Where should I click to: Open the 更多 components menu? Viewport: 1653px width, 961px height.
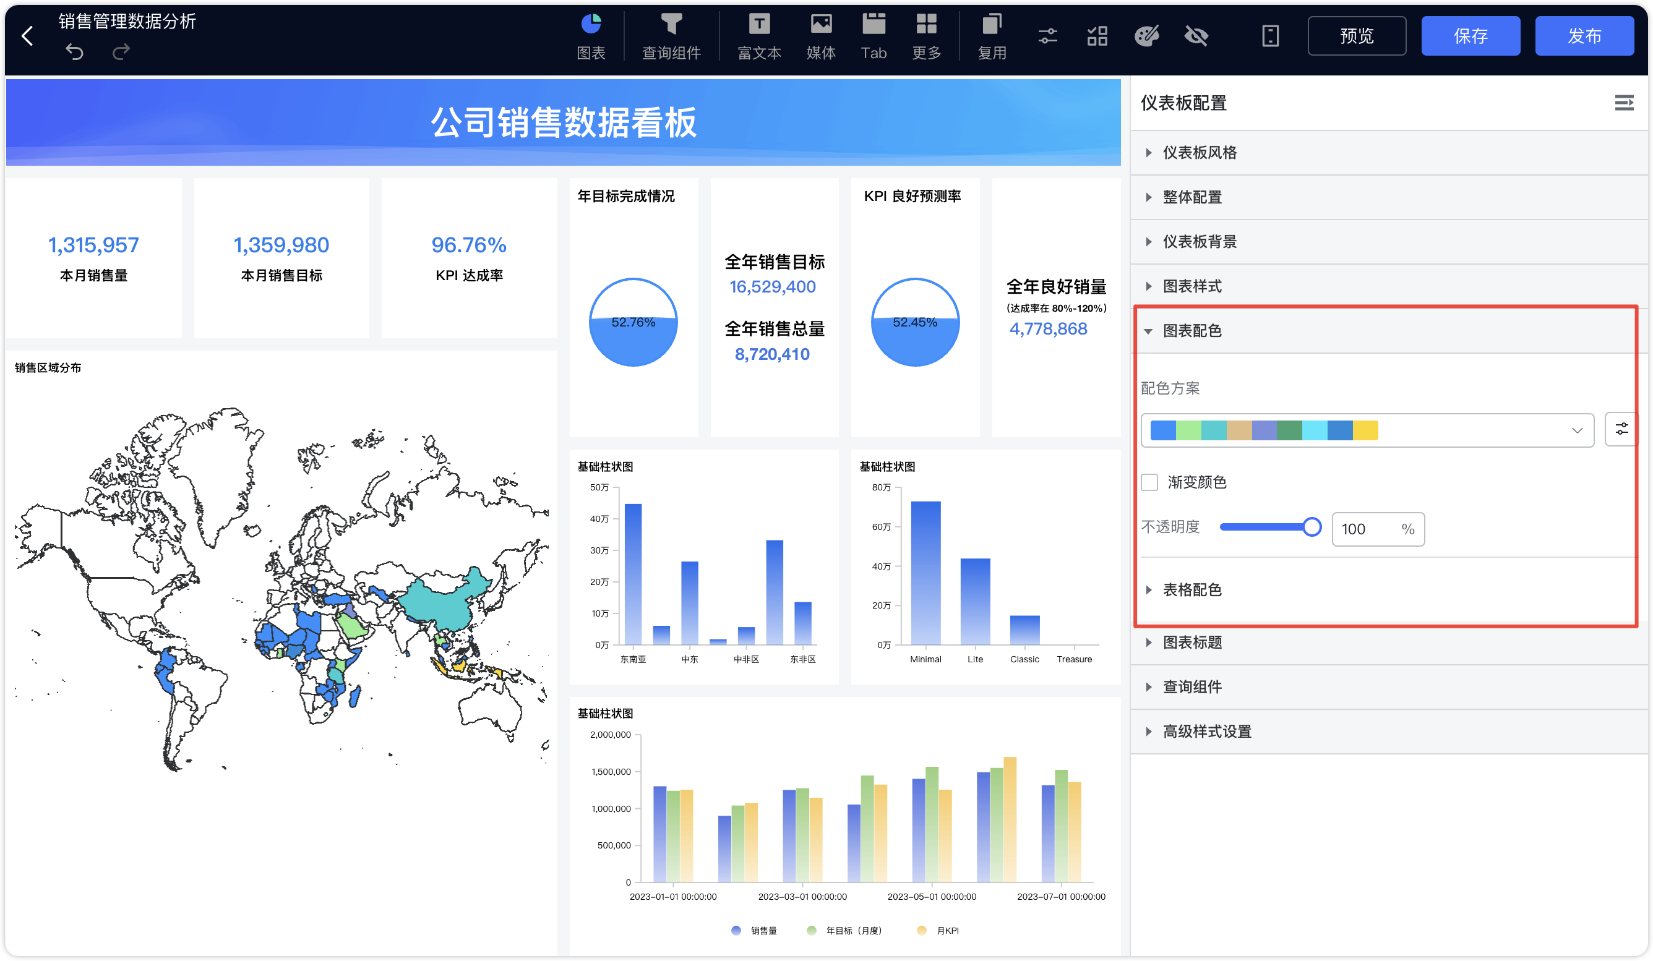[x=926, y=36]
